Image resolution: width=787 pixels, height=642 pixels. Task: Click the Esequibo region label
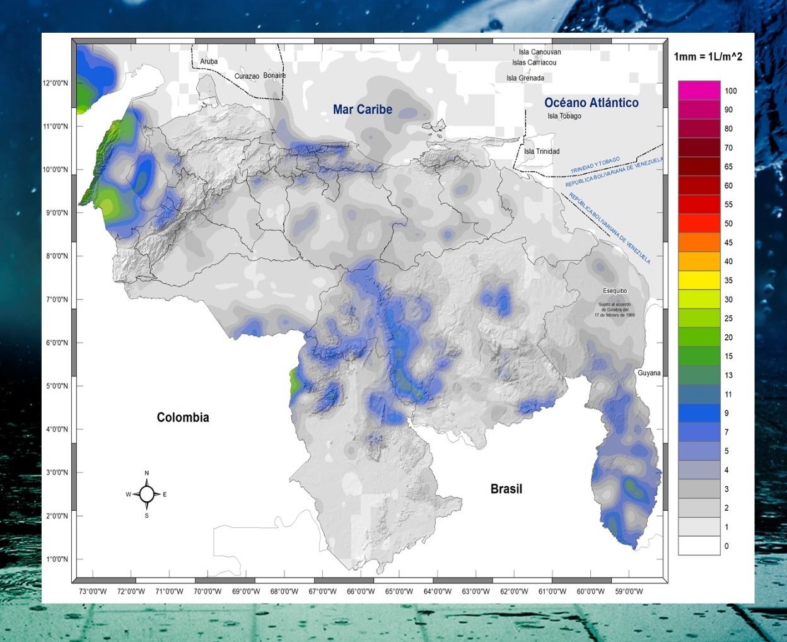pyautogui.click(x=615, y=291)
